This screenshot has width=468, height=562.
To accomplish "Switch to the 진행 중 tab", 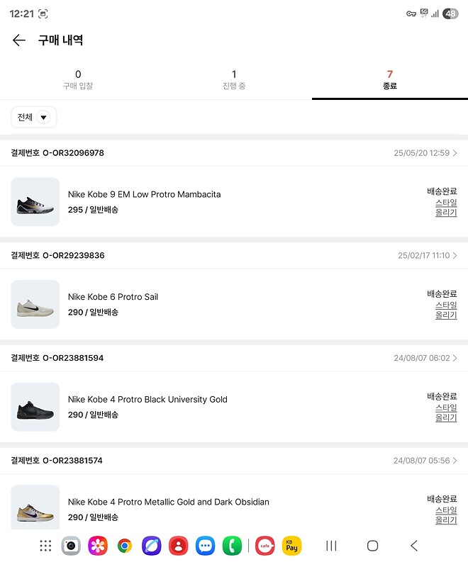I will pos(234,79).
